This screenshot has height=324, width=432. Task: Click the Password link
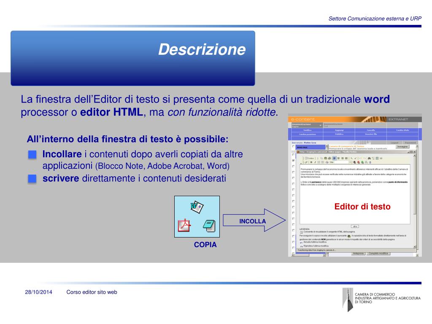(410, 143)
